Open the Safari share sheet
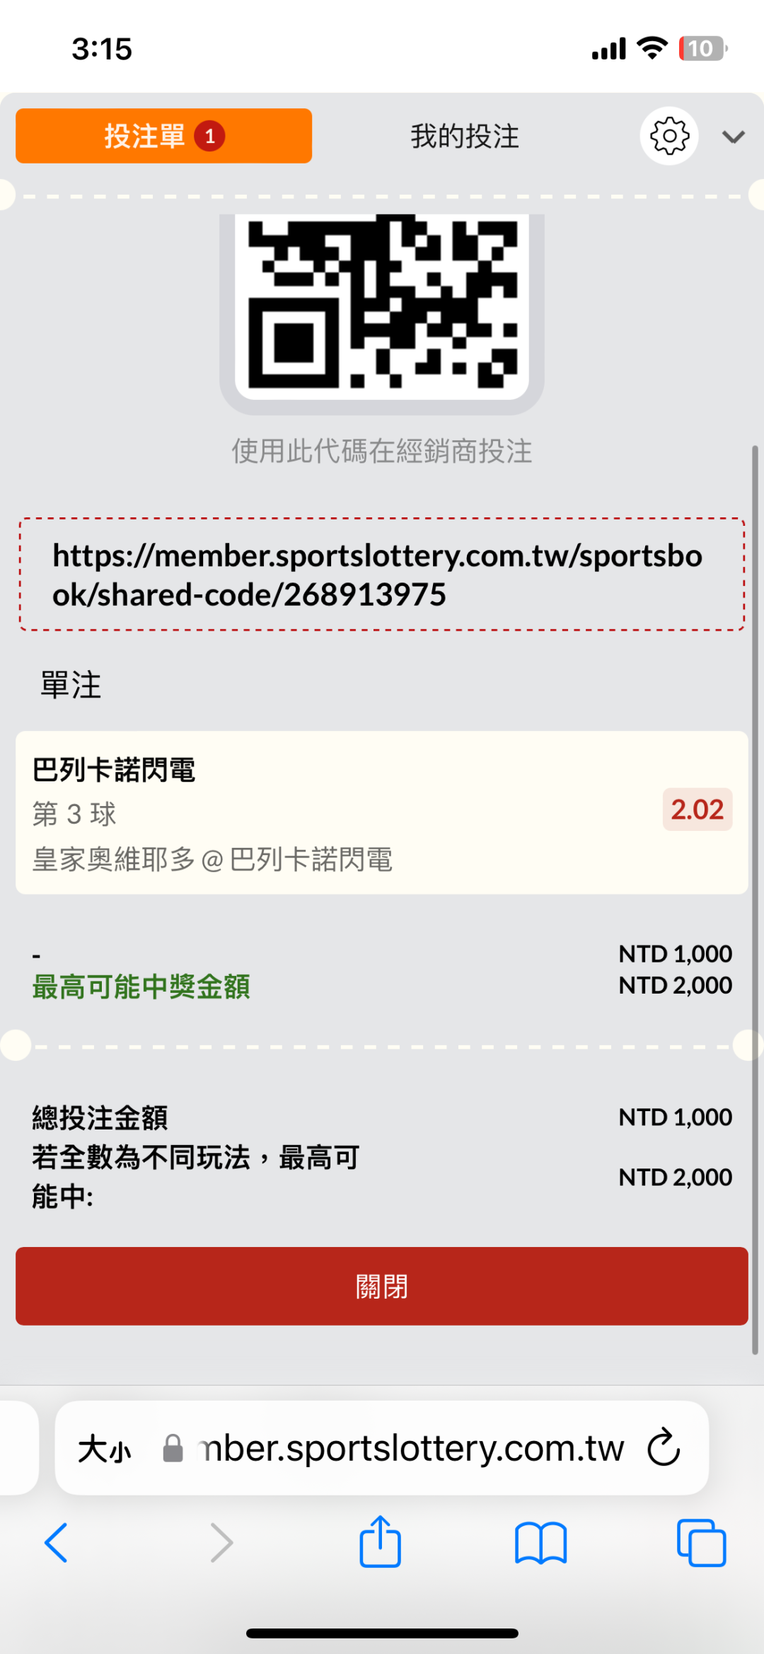The height and width of the screenshot is (1654, 764). [381, 1541]
